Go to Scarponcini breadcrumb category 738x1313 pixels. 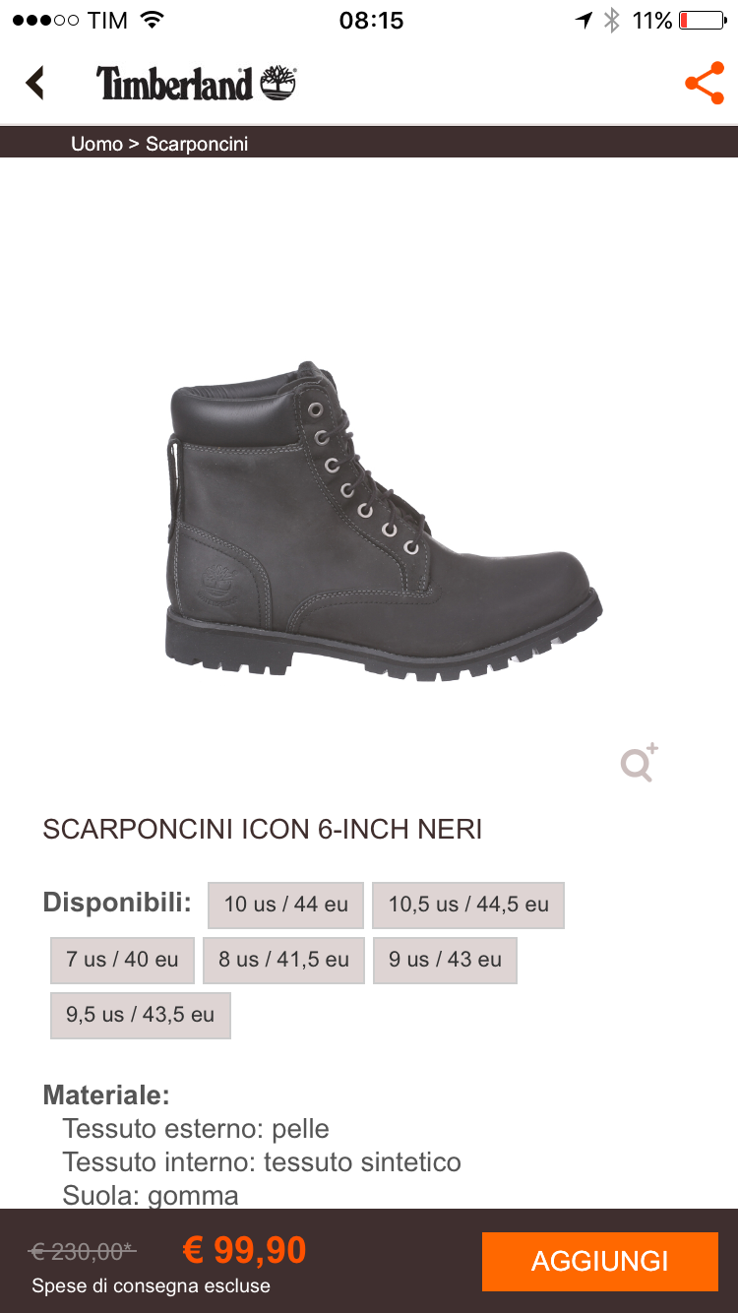[x=197, y=144]
